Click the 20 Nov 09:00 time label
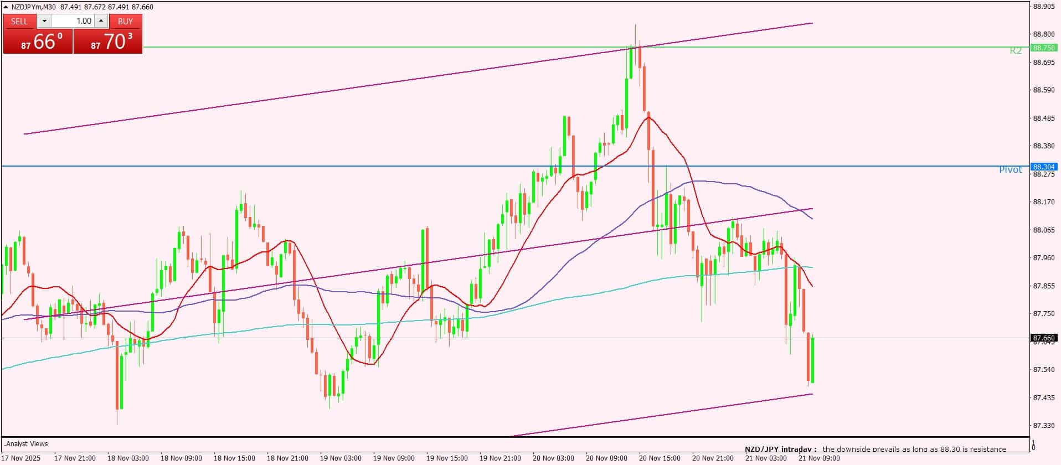Image resolution: width=1061 pixels, height=465 pixels. (x=606, y=458)
